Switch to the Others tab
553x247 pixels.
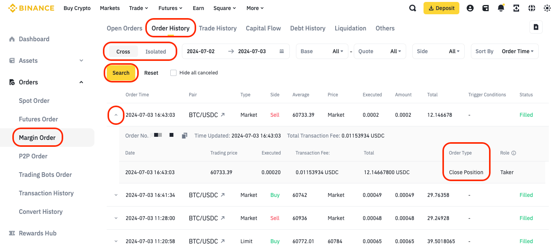pyautogui.click(x=385, y=28)
